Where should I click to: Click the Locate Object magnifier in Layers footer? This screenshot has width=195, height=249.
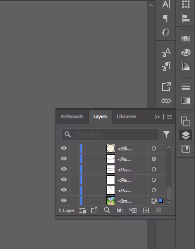pos(107,210)
